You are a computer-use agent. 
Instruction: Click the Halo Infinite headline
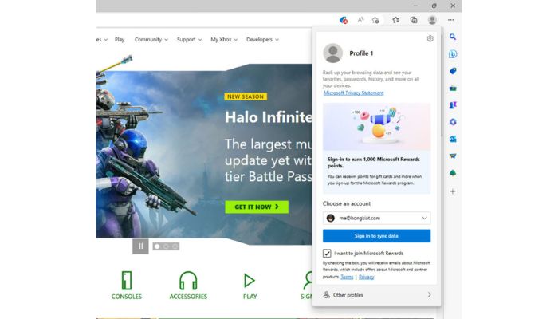tap(269, 117)
